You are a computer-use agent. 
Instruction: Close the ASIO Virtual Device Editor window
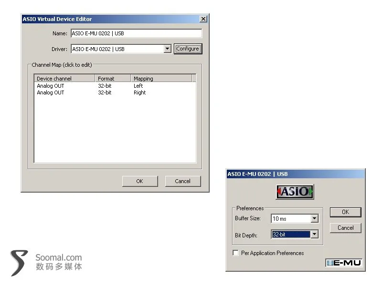tap(203, 19)
